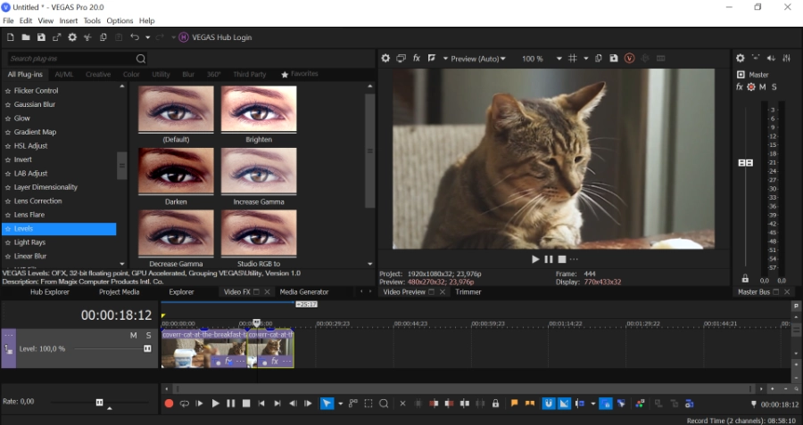Stop the video preview

(x=562, y=259)
